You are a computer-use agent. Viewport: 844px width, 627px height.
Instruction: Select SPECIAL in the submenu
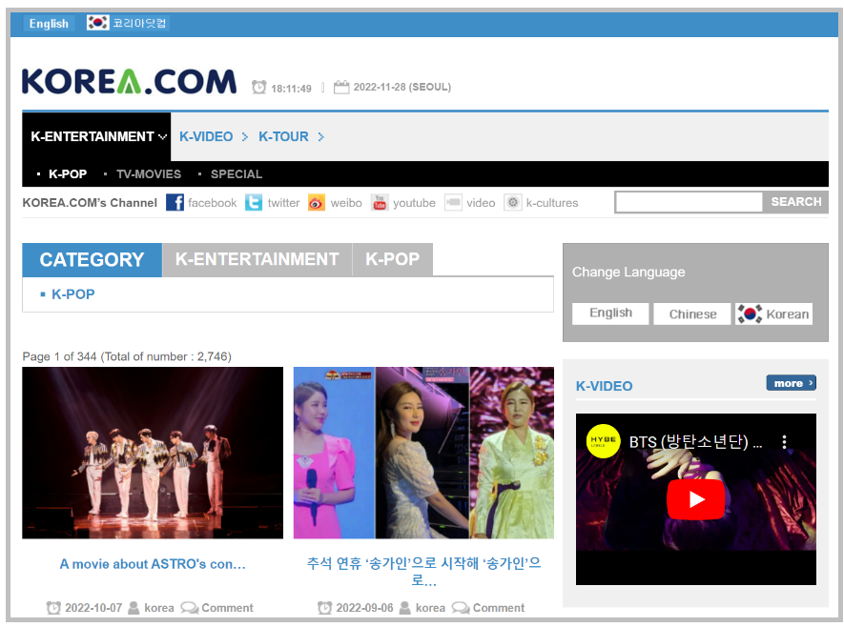pos(237,174)
